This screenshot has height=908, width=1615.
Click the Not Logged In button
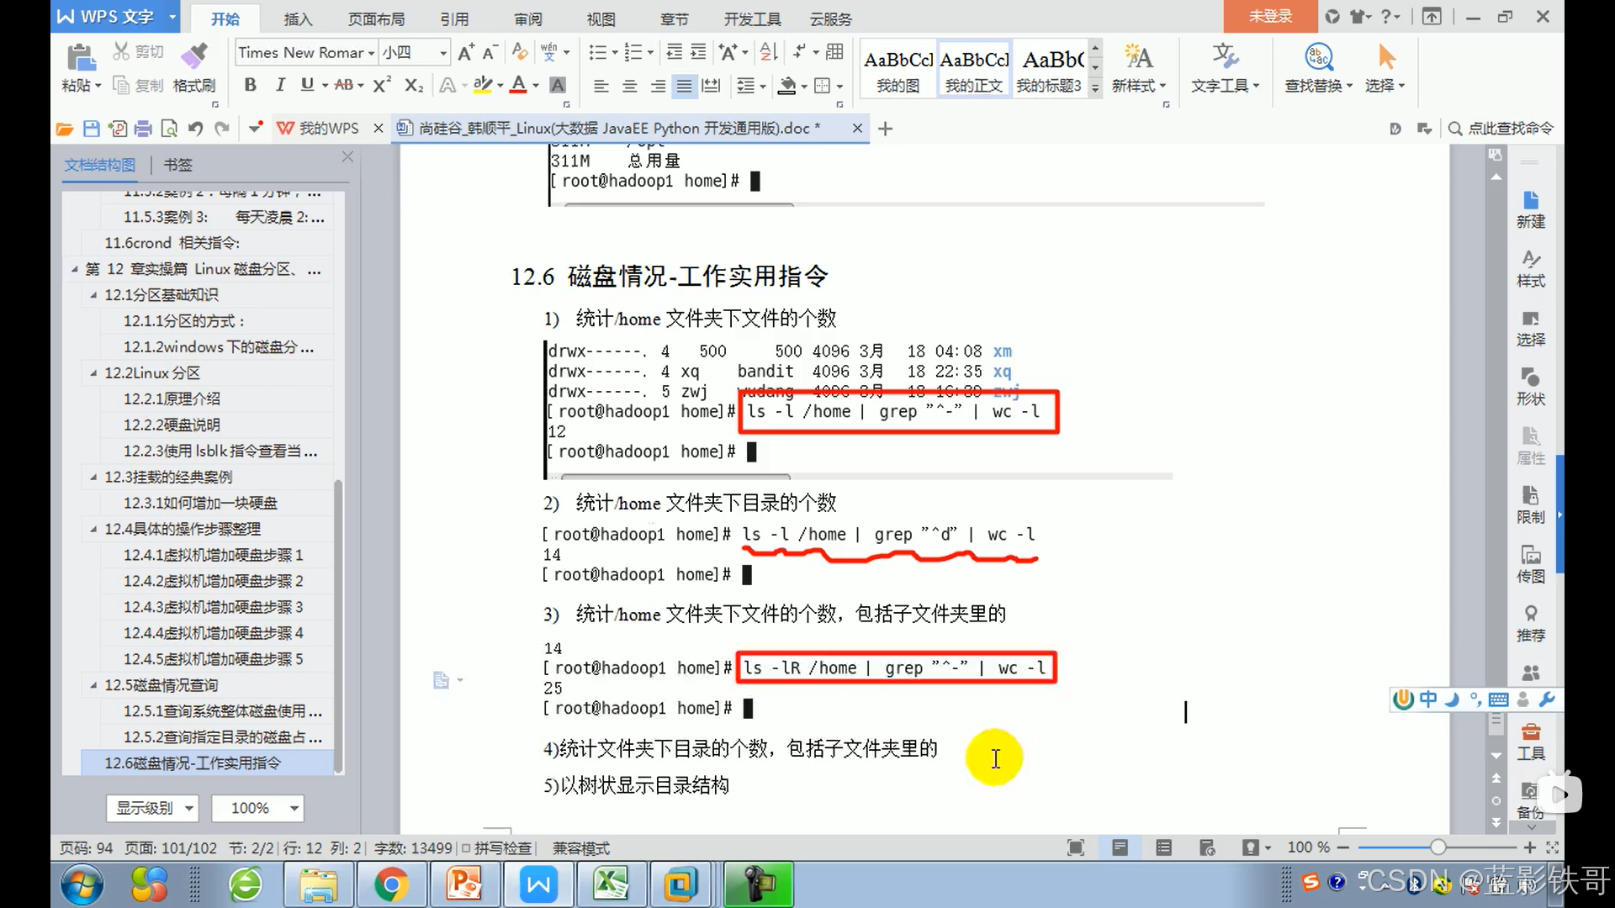tap(1269, 16)
